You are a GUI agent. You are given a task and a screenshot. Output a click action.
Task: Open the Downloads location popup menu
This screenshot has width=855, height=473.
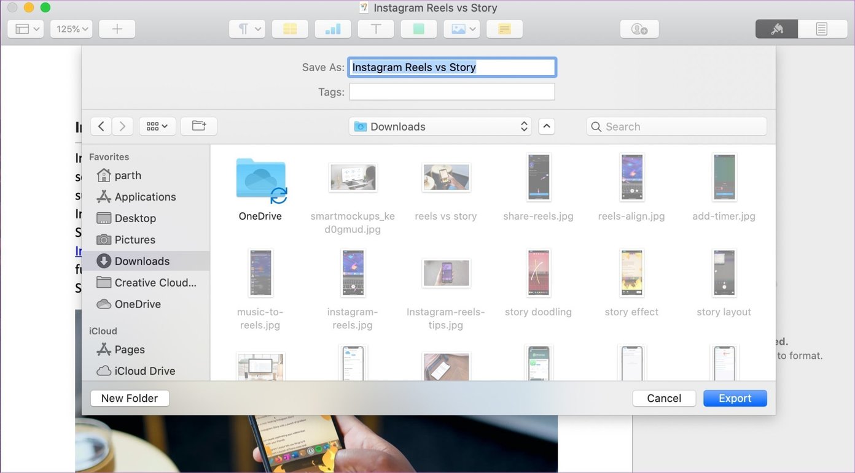tap(440, 126)
